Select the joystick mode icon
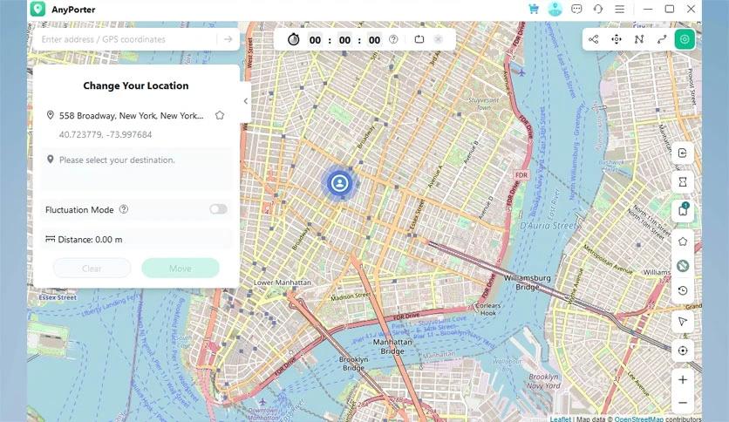This screenshot has width=729, height=422. click(x=617, y=39)
